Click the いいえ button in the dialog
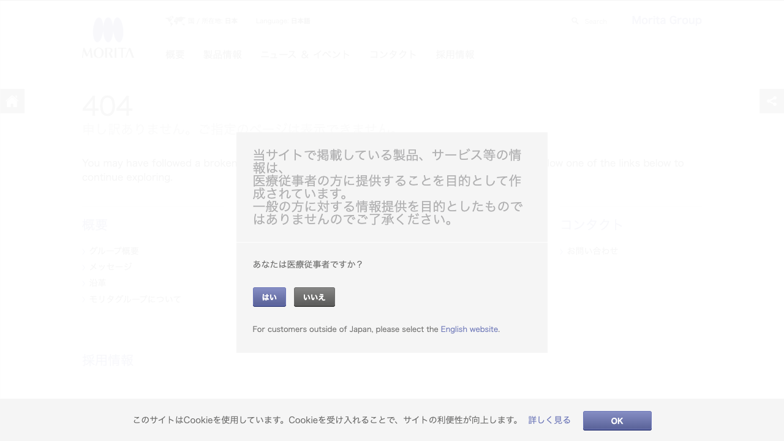 click(x=314, y=296)
